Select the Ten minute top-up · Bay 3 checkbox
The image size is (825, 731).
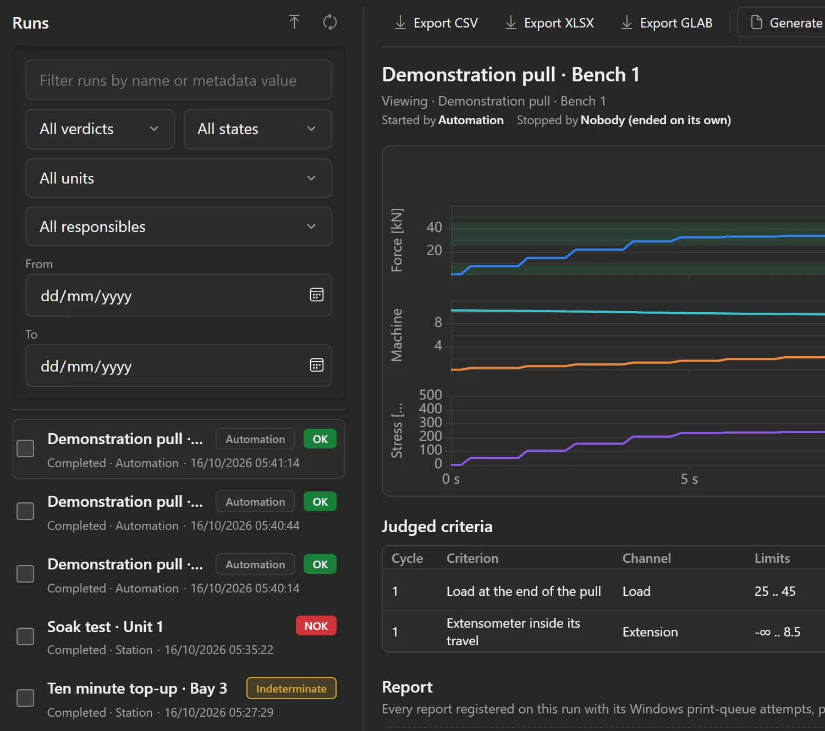click(25, 698)
